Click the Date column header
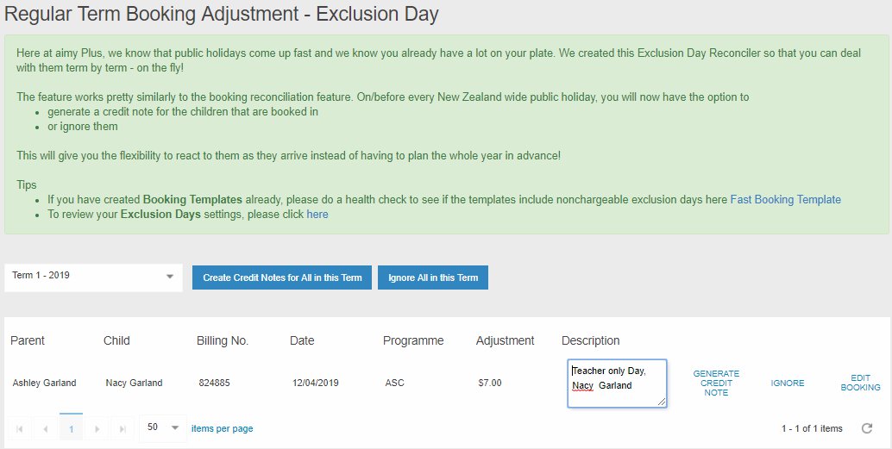 pos(302,340)
